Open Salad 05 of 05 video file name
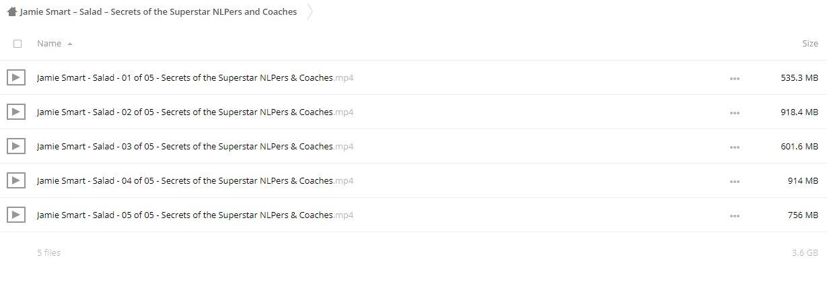Image resolution: width=827 pixels, height=282 pixels. [195, 215]
